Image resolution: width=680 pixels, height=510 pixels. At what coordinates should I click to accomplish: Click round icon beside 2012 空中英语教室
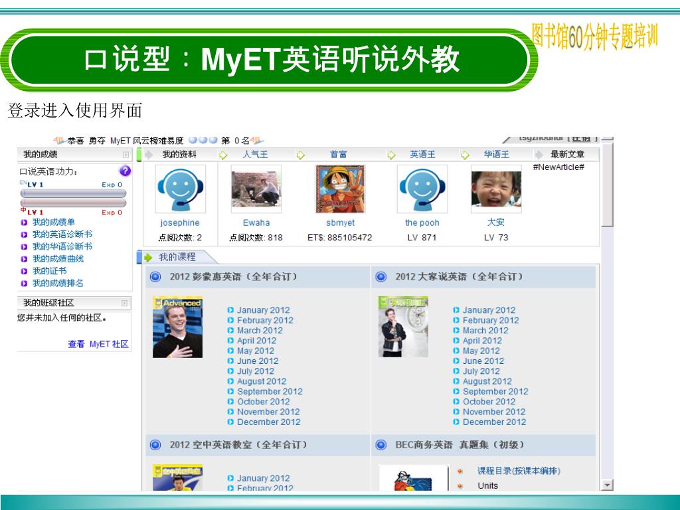click(x=155, y=445)
